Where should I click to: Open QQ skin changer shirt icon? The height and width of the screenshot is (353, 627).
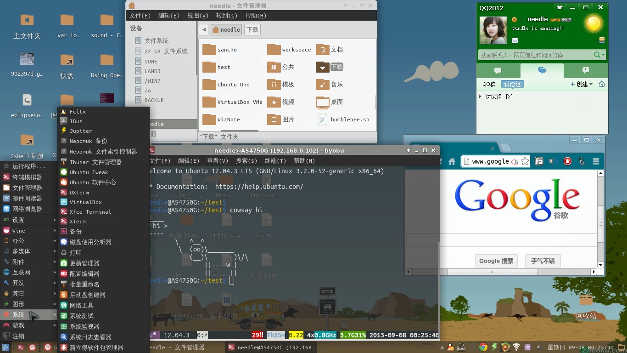[x=560, y=7]
